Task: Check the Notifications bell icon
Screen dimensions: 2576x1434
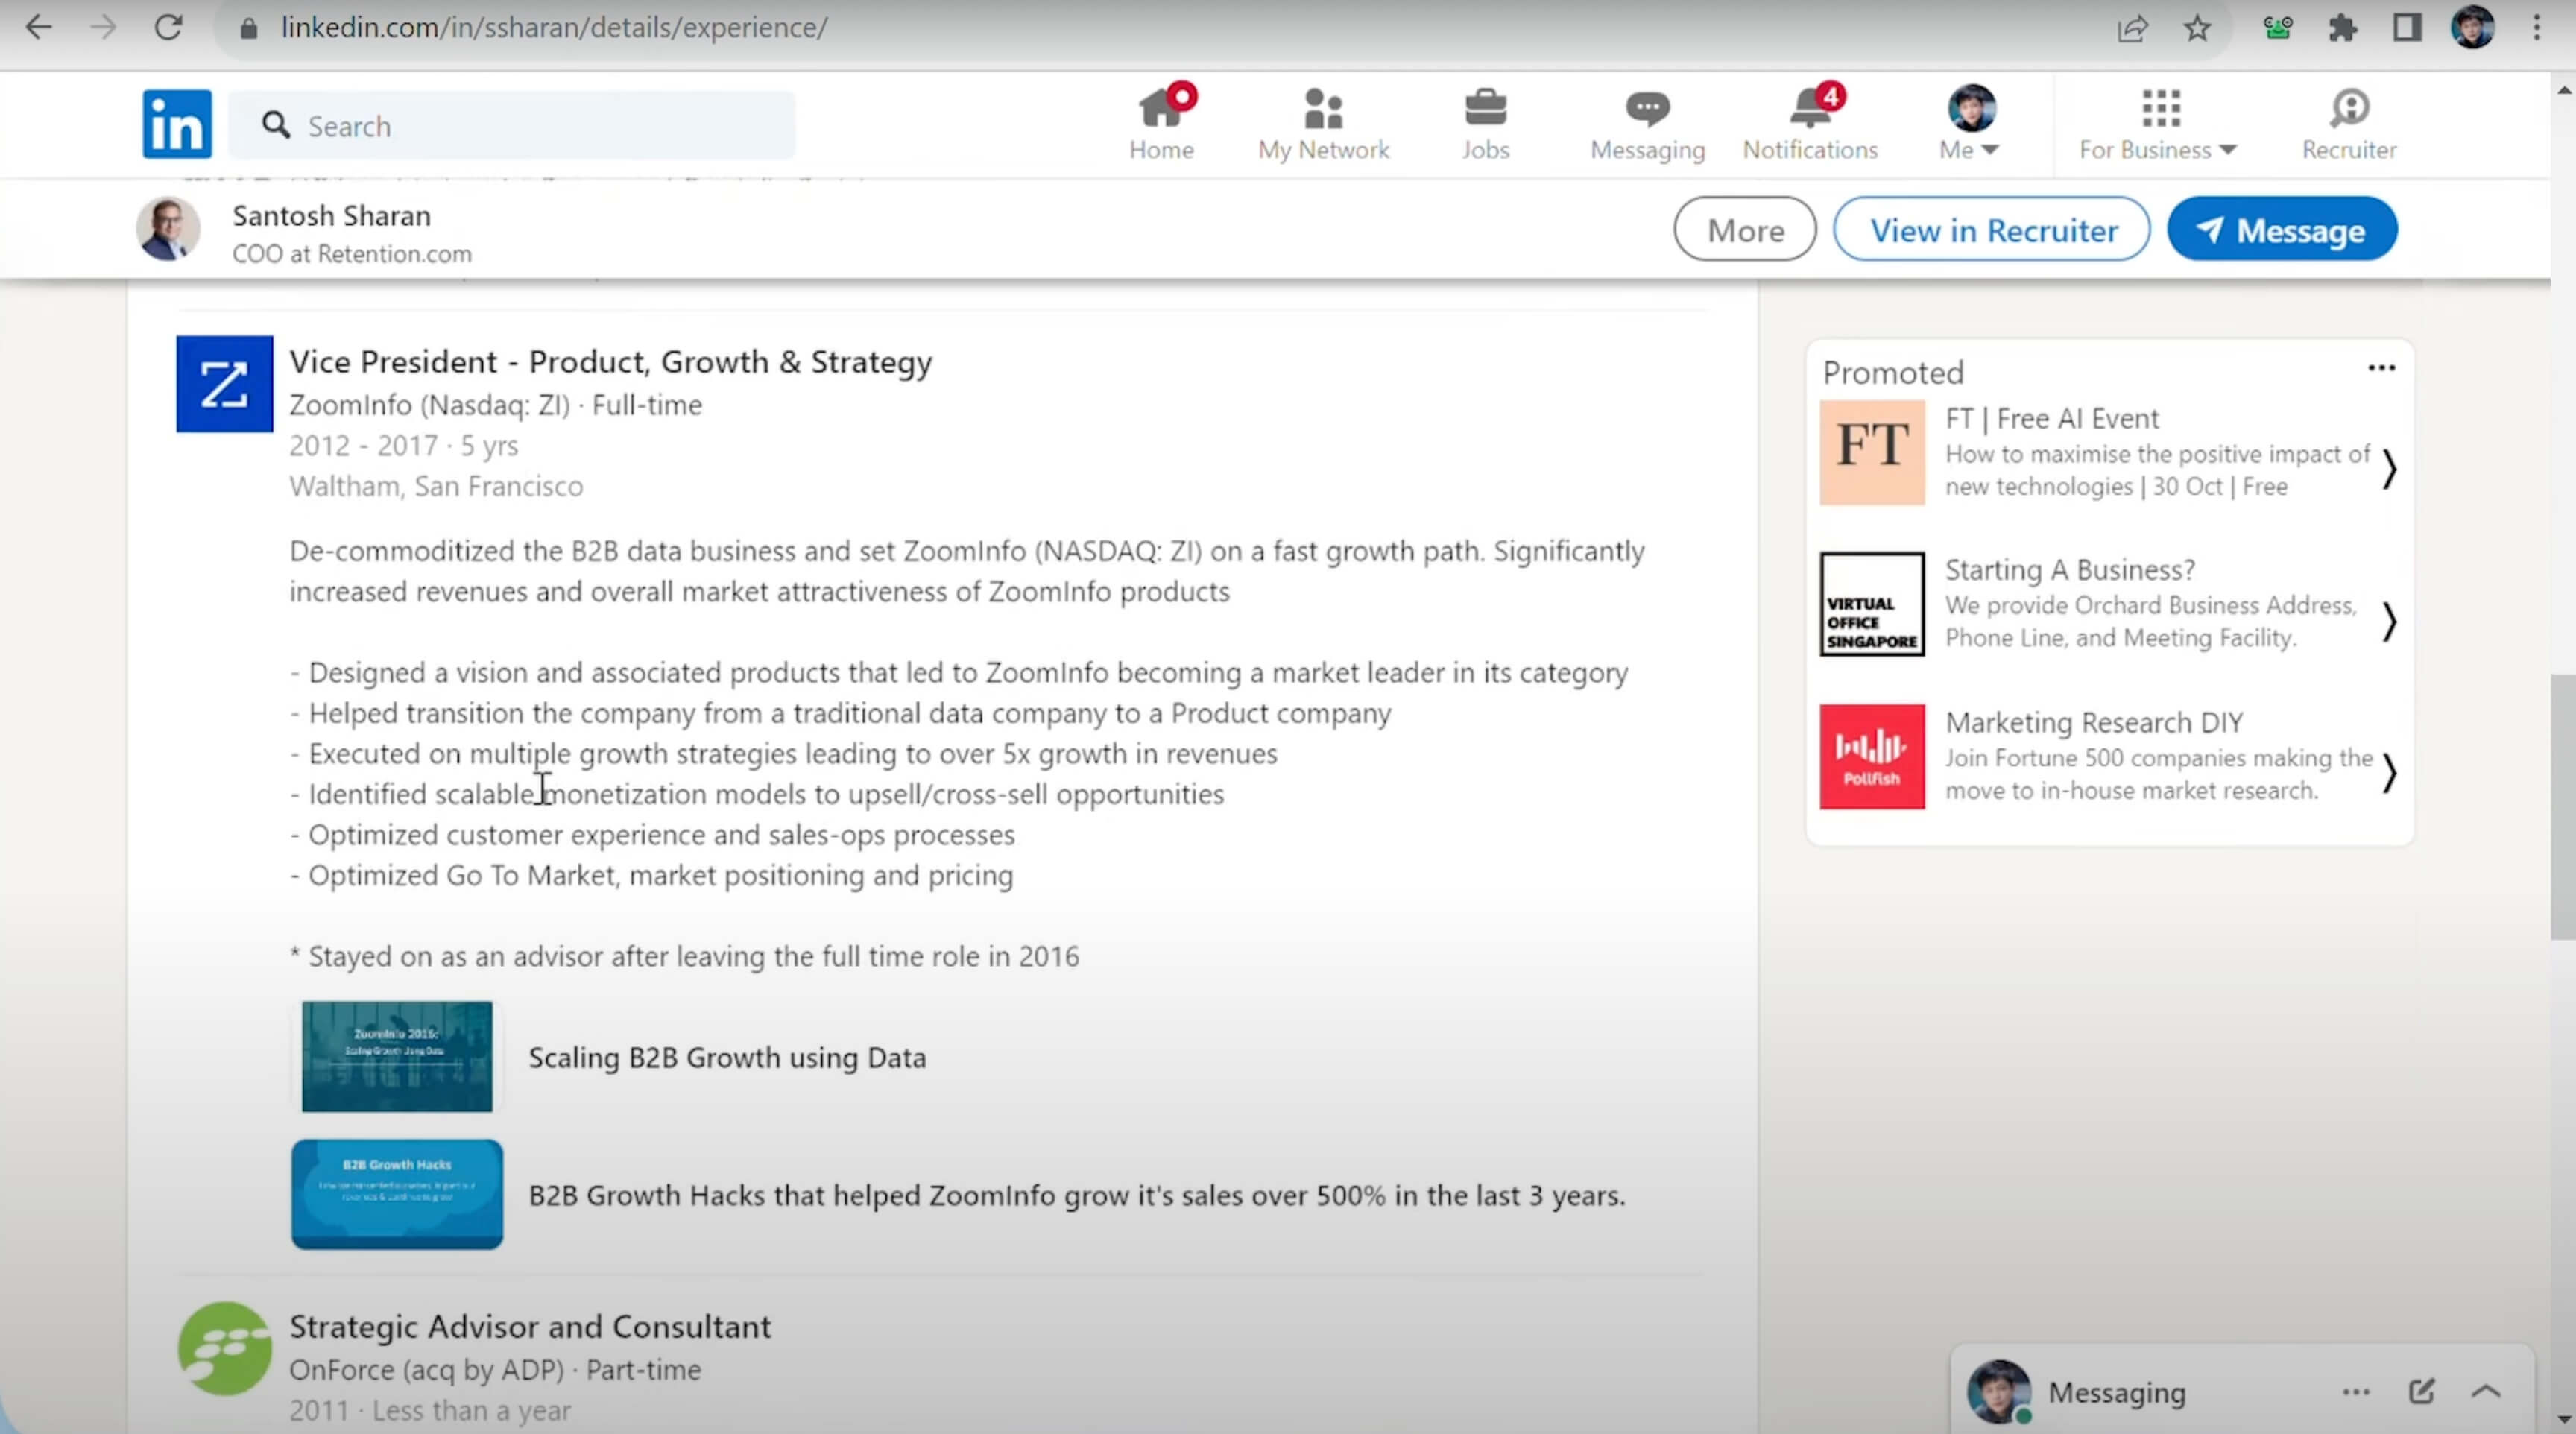Action: click(1810, 108)
